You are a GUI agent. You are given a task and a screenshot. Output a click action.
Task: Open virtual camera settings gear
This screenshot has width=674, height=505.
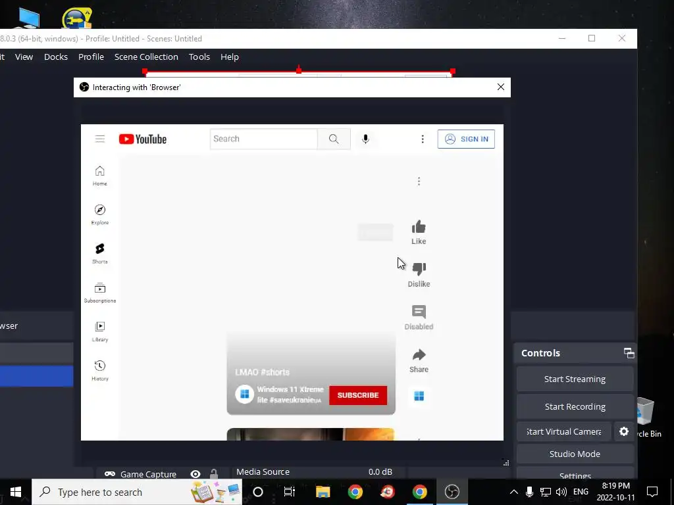coord(624,431)
